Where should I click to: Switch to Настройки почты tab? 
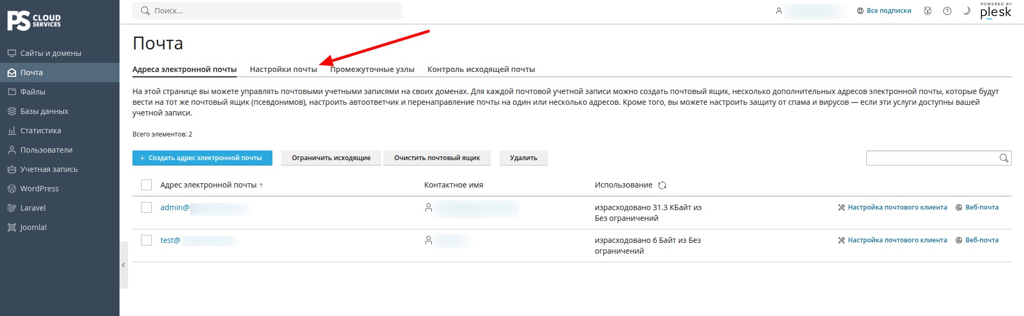283,69
